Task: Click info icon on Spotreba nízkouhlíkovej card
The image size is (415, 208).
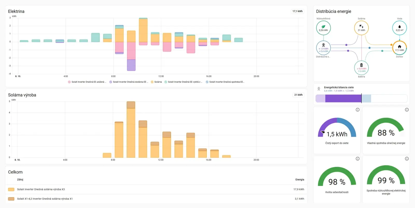Action: 407,159
